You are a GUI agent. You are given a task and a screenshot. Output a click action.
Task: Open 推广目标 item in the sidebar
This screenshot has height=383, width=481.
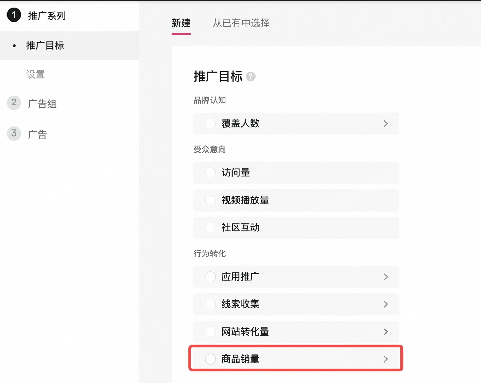coord(45,46)
